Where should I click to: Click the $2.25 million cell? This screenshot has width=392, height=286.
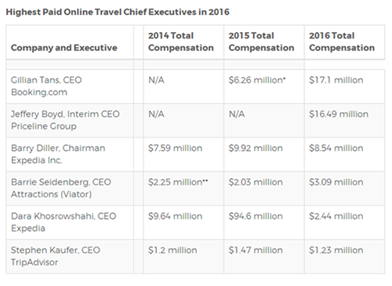click(x=183, y=189)
